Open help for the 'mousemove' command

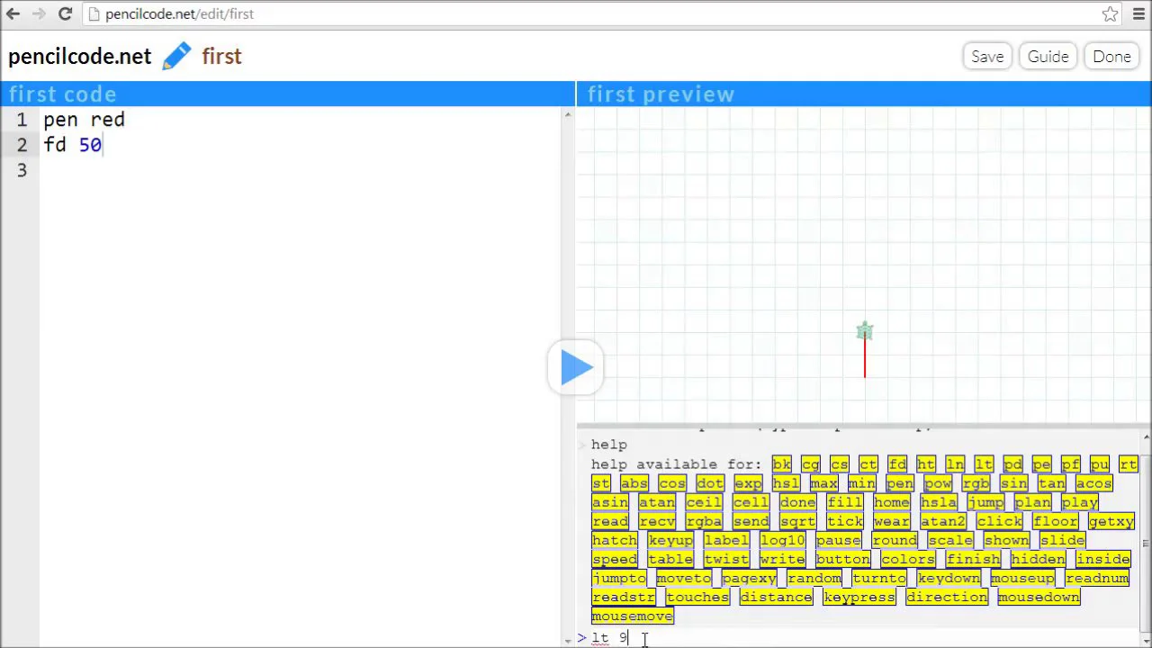point(633,616)
